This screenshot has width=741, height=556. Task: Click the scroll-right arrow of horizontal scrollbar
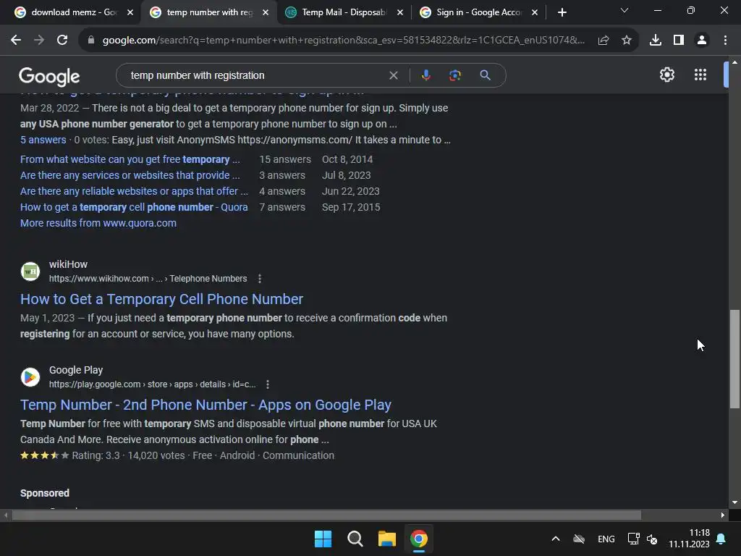tap(723, 515)
